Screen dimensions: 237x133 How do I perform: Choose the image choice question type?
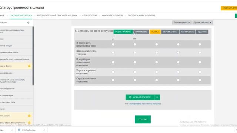16,89
